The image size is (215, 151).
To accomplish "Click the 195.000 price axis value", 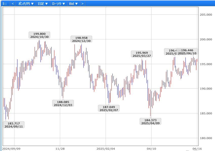I will click(x=206, y=64).
